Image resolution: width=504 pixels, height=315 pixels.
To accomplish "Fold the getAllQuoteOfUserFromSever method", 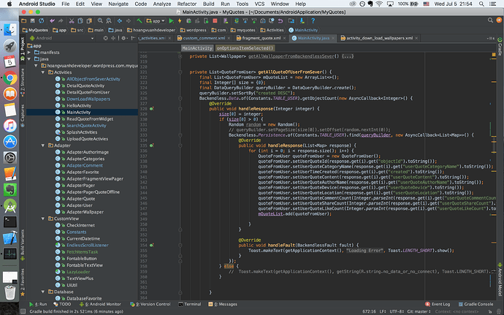I will pos(180,72).
